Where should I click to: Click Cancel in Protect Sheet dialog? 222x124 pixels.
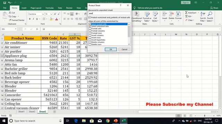124,49
